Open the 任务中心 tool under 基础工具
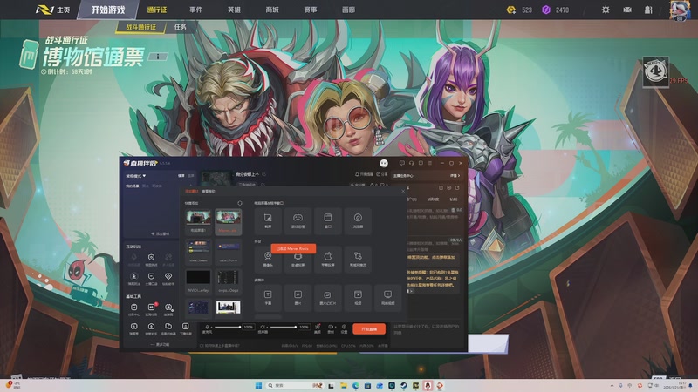This screenshot has height=392, width=698. coord(134,309)
